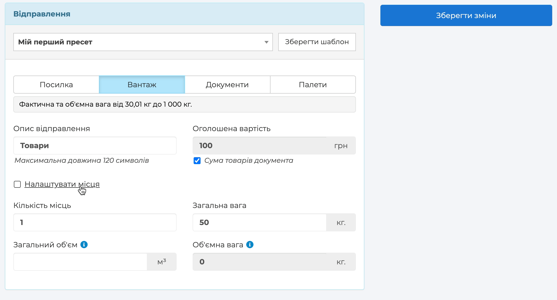
Task: Switch to the Посилка tab
Action: tap(56, 85)
